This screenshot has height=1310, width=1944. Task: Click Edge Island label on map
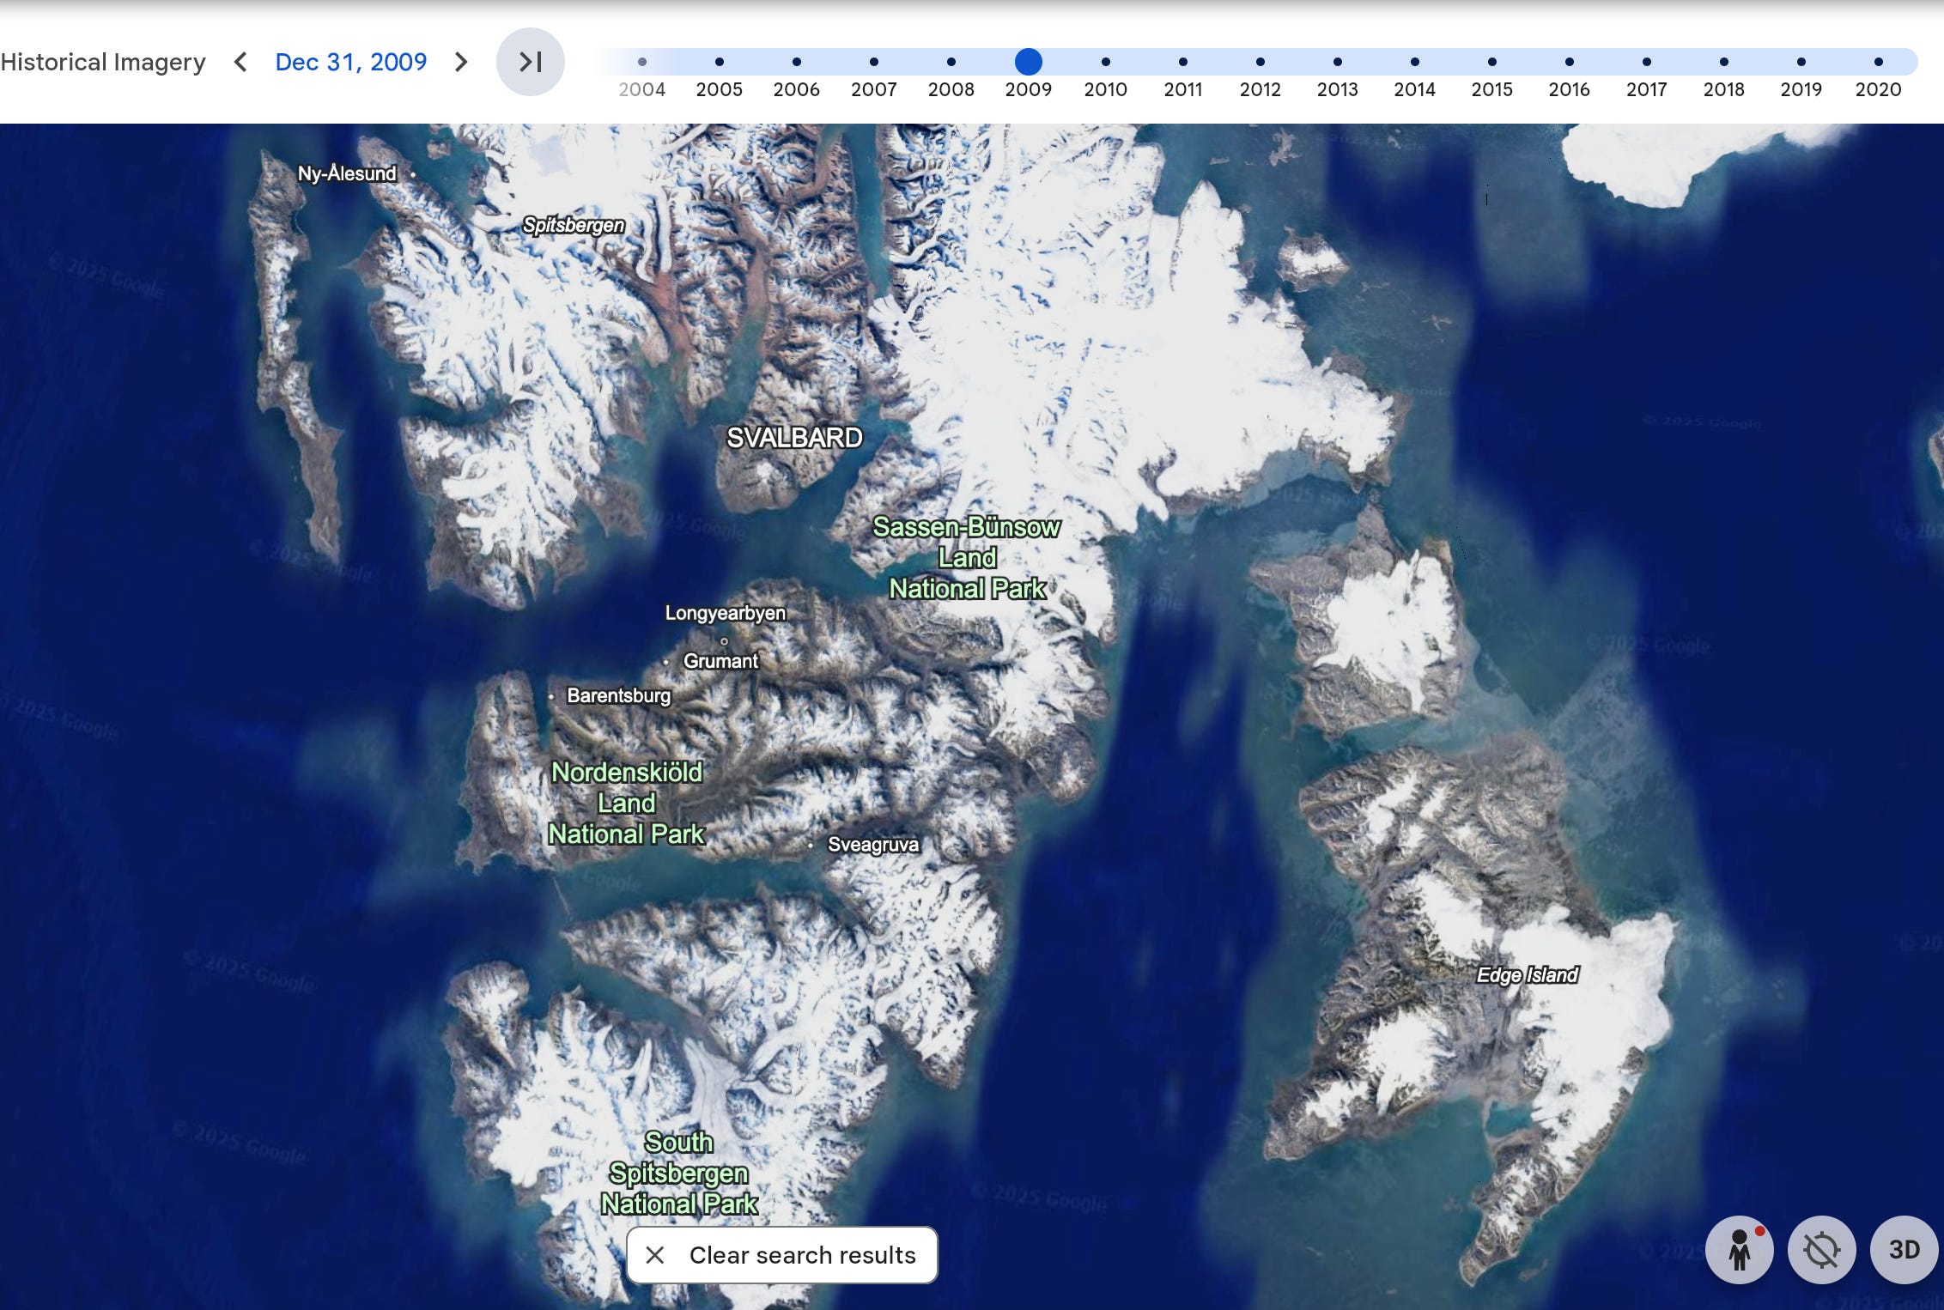click(1527, 975)
